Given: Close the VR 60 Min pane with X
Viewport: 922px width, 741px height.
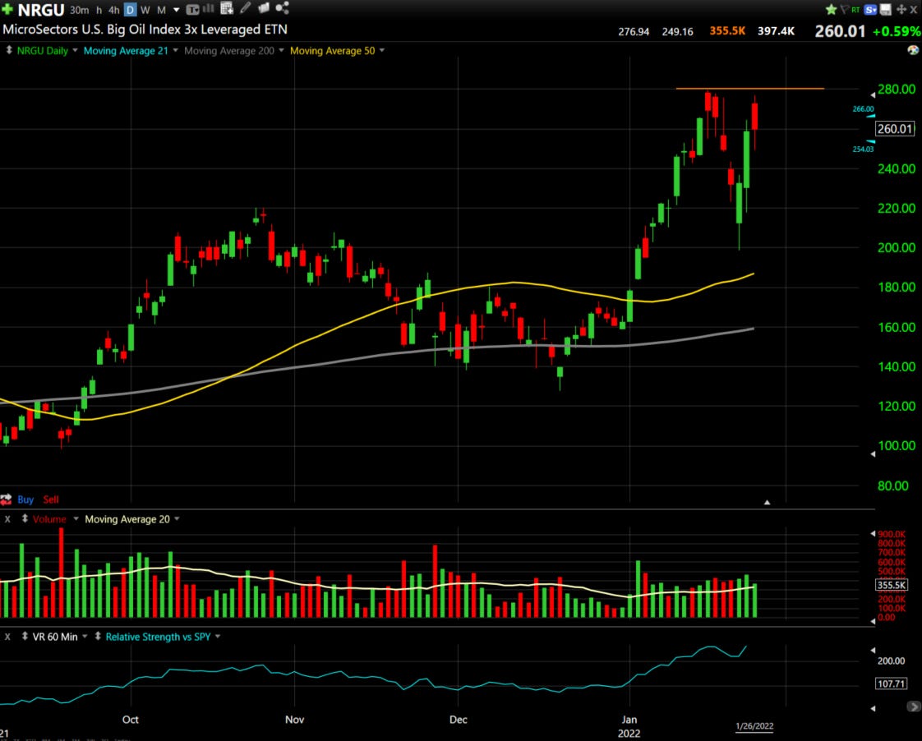Looking at the screenshot, I should [7, 637].
